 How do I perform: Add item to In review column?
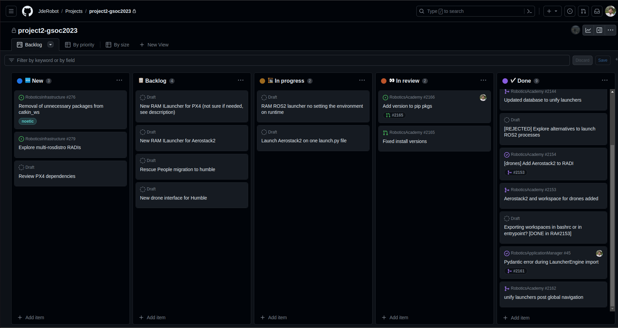pos(395,317)
